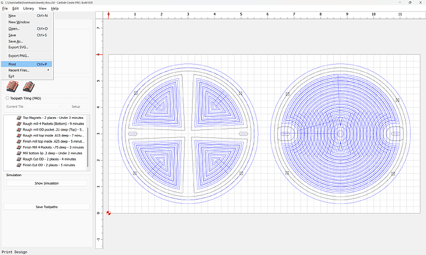
Task: Click the Mill bottom lip toolpath icon
Action: point(18,153)
